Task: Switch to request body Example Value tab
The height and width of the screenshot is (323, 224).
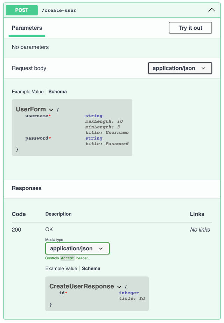Action: tap(28, 92)
